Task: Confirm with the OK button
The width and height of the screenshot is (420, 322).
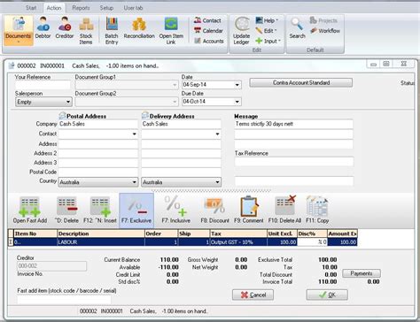Action: [x=327, y=295]
